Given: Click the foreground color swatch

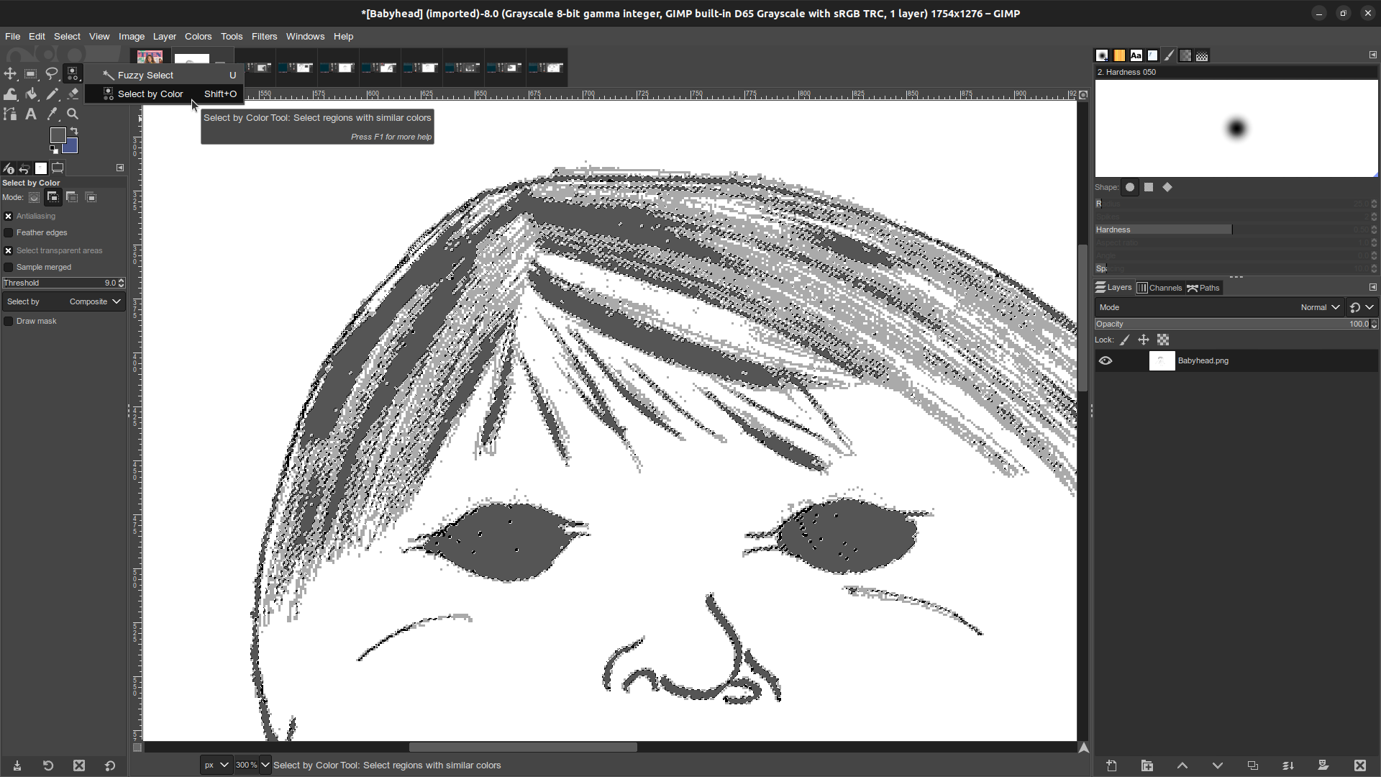Looking at the screenshot, I should pyautogui.click(x=58, y=135).
